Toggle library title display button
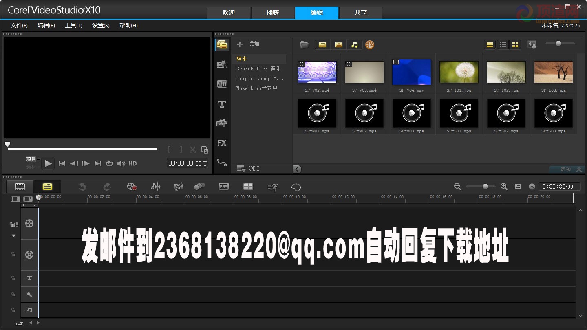This screenshot has width=587, height=330. click(490, 44)
